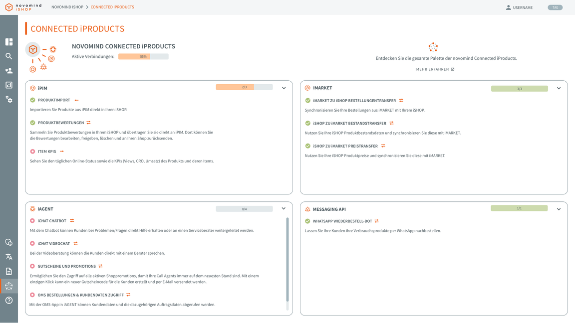Click sync arrows next to WhatsApp Wiederbestell-Bot
Viewport: 575px width, 323px height.
377,221
